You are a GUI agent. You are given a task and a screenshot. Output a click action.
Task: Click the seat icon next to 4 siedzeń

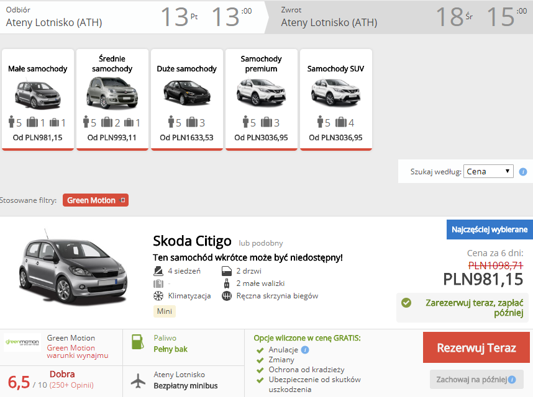tap(158, 271)
